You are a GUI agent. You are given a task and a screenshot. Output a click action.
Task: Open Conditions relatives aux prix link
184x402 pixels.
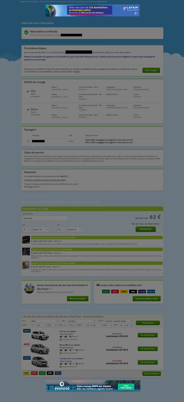click(45, 180)
